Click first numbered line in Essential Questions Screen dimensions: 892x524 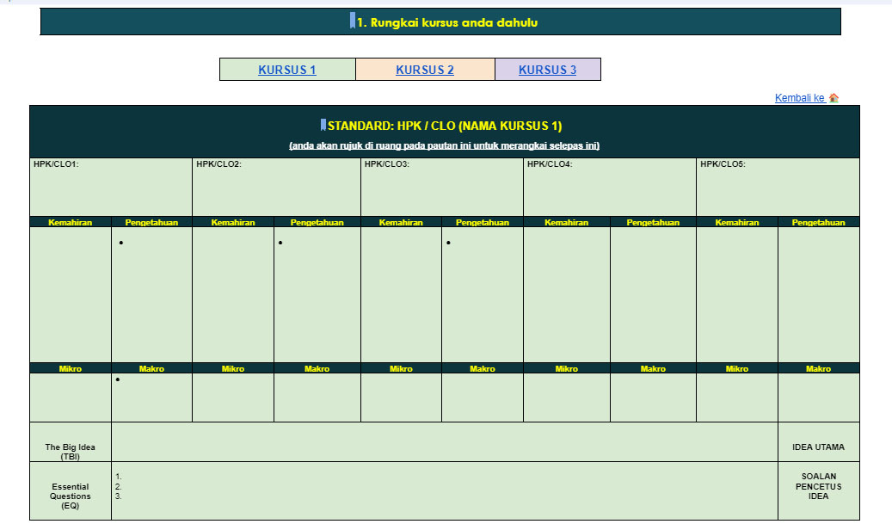coord(258,476)
